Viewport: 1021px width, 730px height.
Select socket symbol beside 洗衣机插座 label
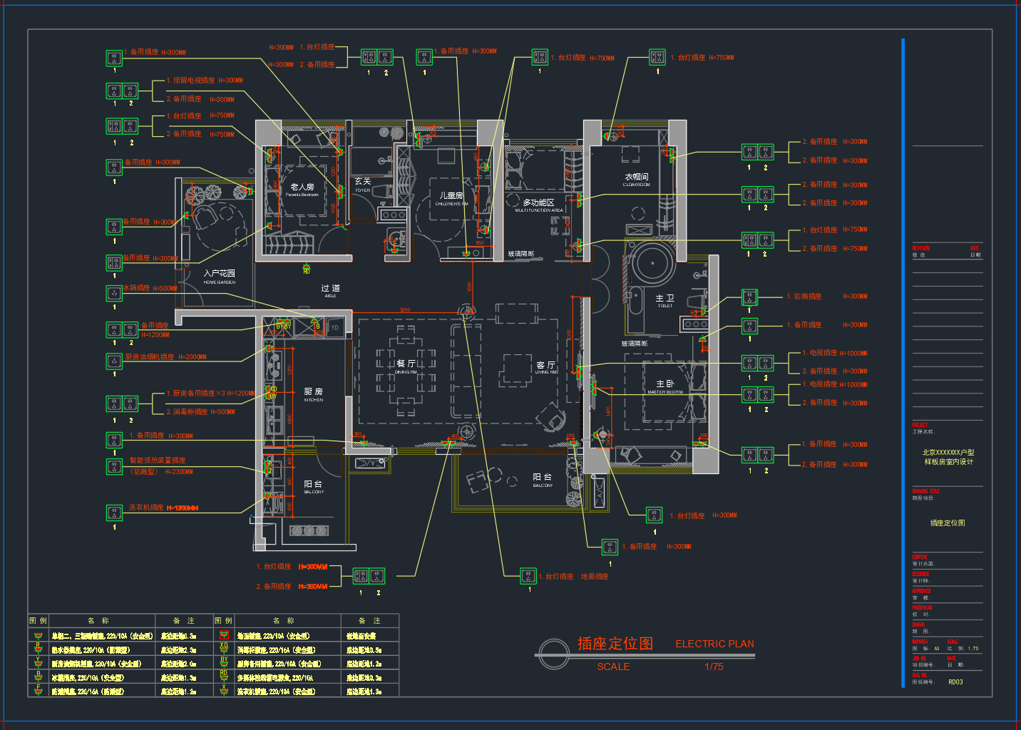(114, 513)
